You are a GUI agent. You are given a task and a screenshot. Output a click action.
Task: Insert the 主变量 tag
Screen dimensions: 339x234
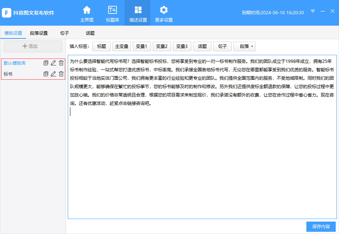coord(121,46)
